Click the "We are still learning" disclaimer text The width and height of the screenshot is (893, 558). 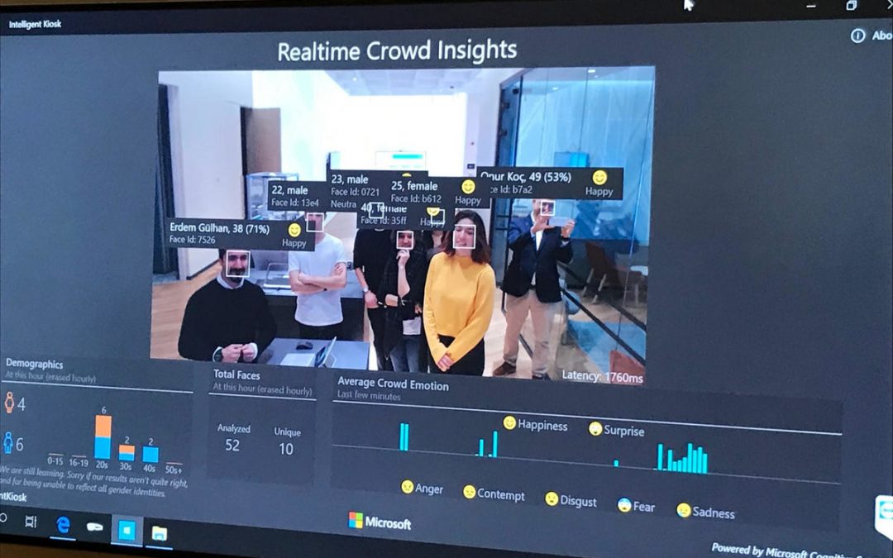(94, 480)
